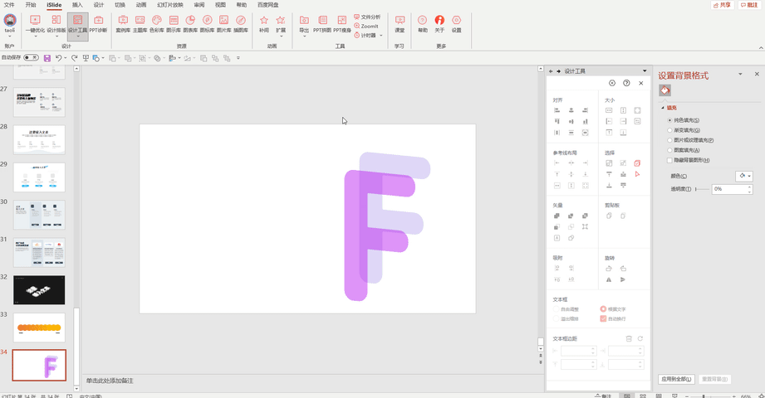Select the 自由调整 text box option
The width and height of the screenshot is (765, 398).
click(566, 308)
